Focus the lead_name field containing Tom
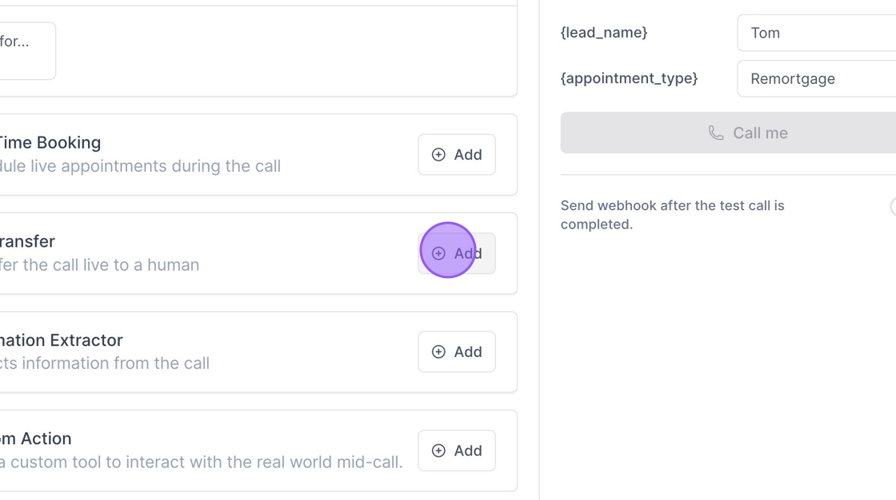 click(816, 33)
